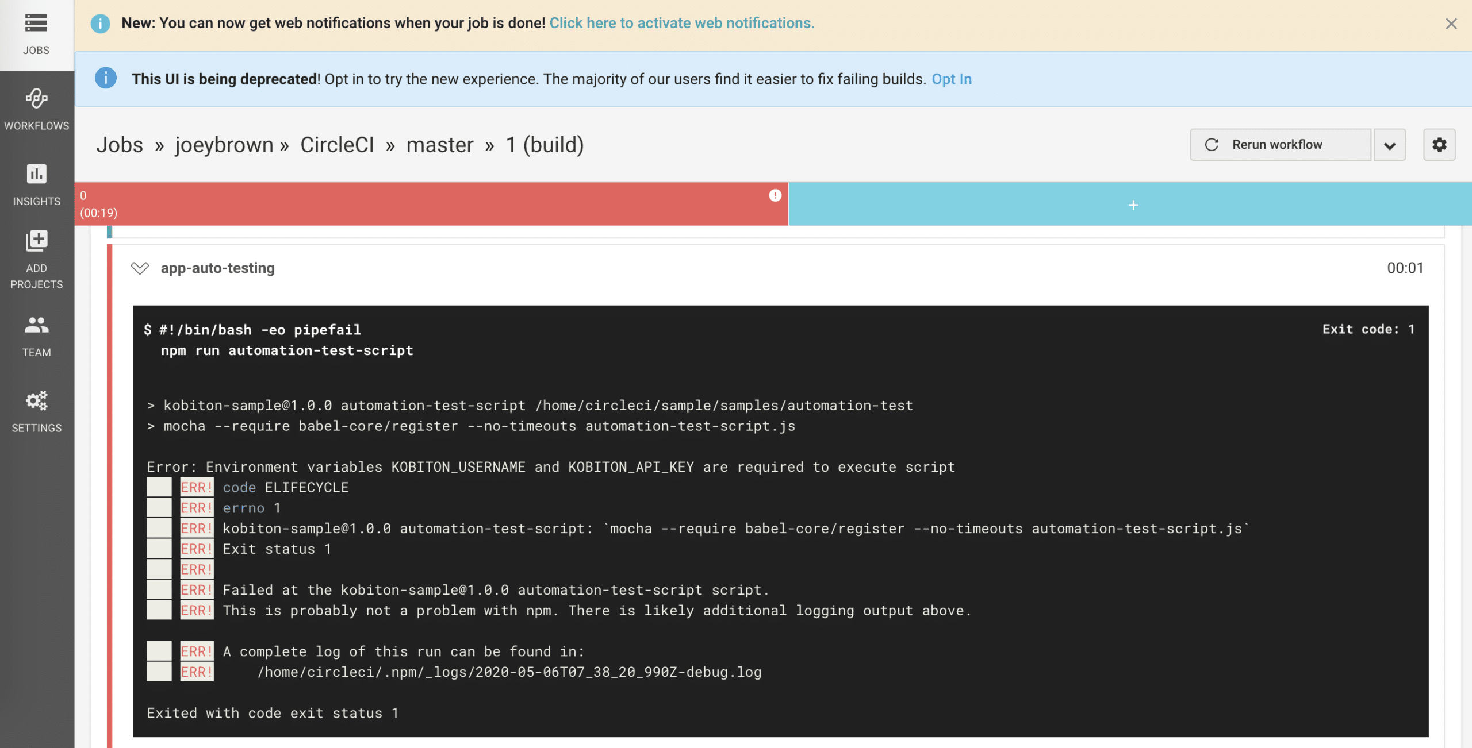
Task: Click Opt In for new UI
Action: coord(951,79)
